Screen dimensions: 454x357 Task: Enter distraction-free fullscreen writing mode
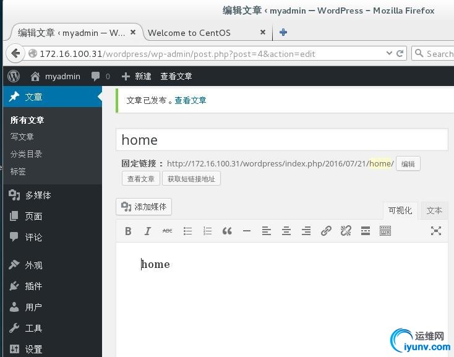click(x=436, y=231)
